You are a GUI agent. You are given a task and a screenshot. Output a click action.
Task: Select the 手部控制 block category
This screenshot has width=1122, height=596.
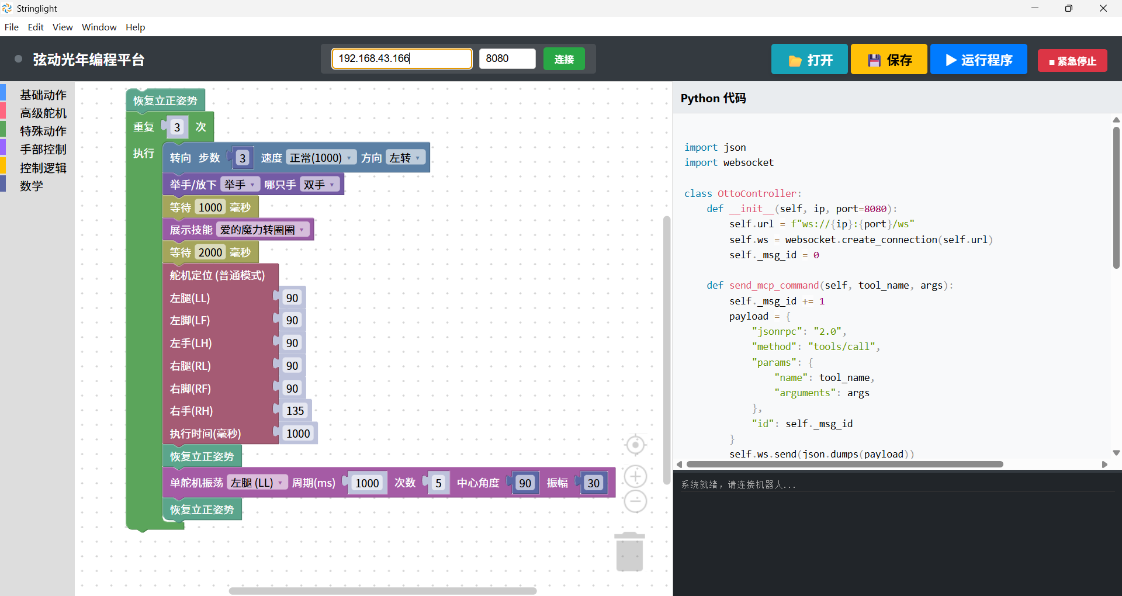(43, 149)
